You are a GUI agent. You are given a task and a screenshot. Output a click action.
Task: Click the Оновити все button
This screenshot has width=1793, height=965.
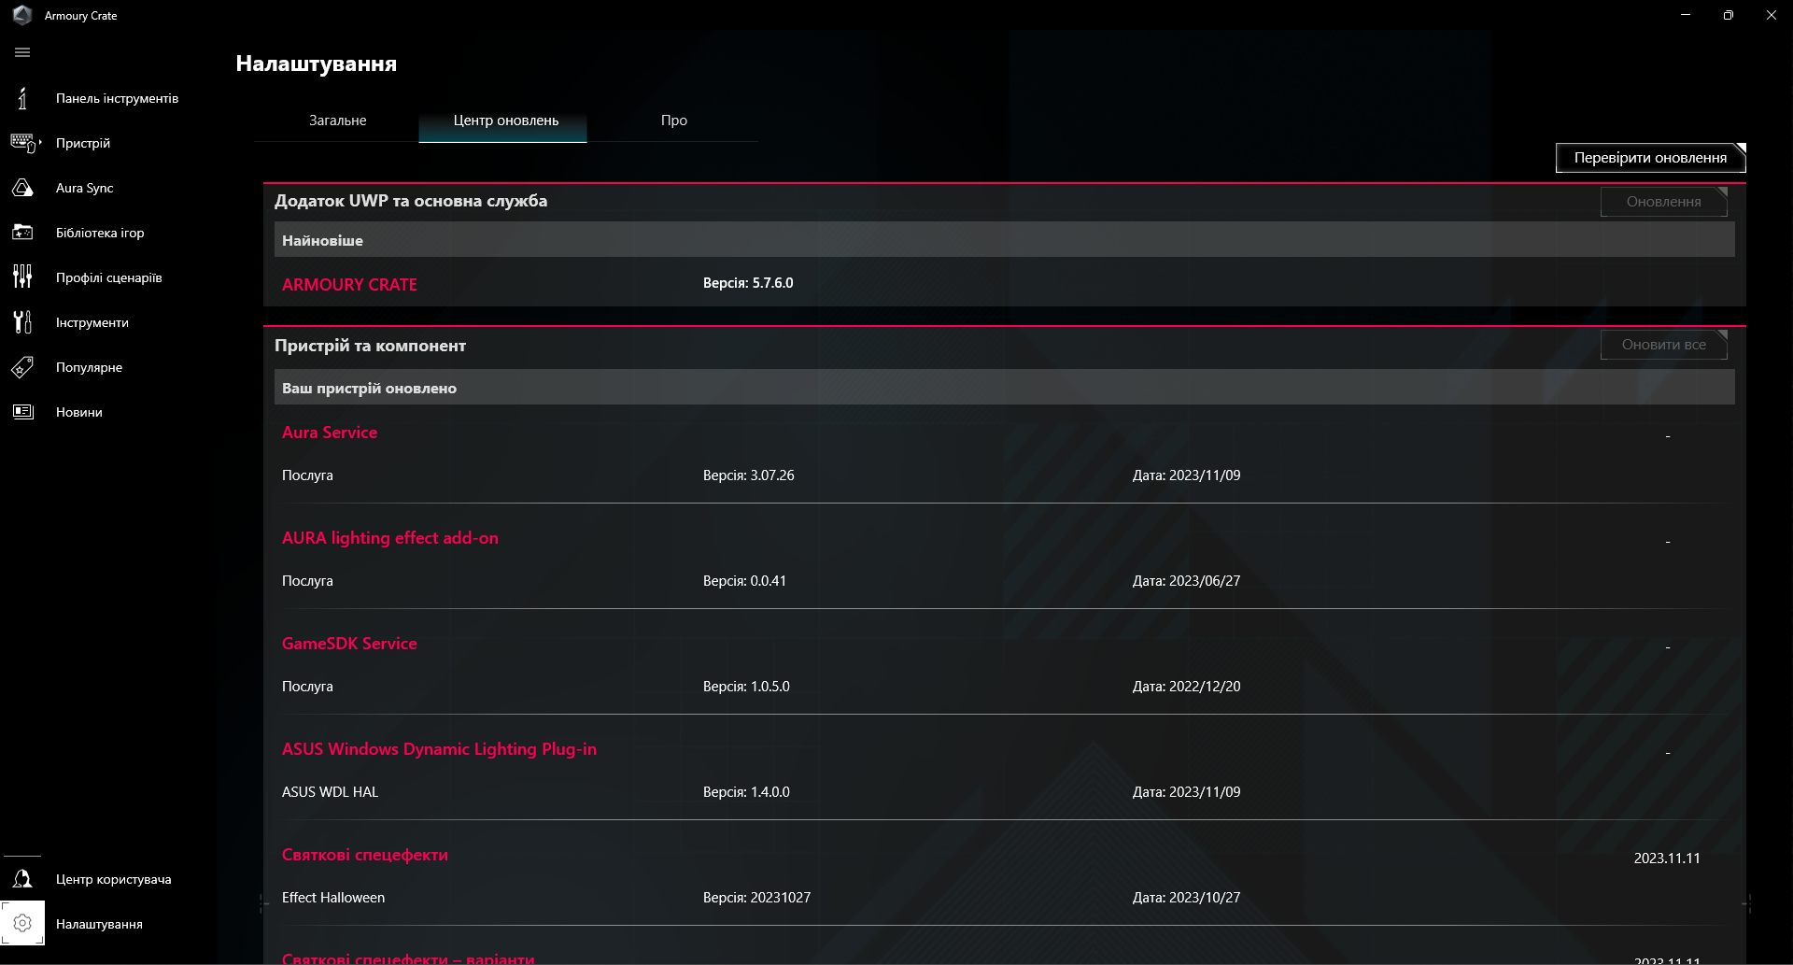point(1663,344)
